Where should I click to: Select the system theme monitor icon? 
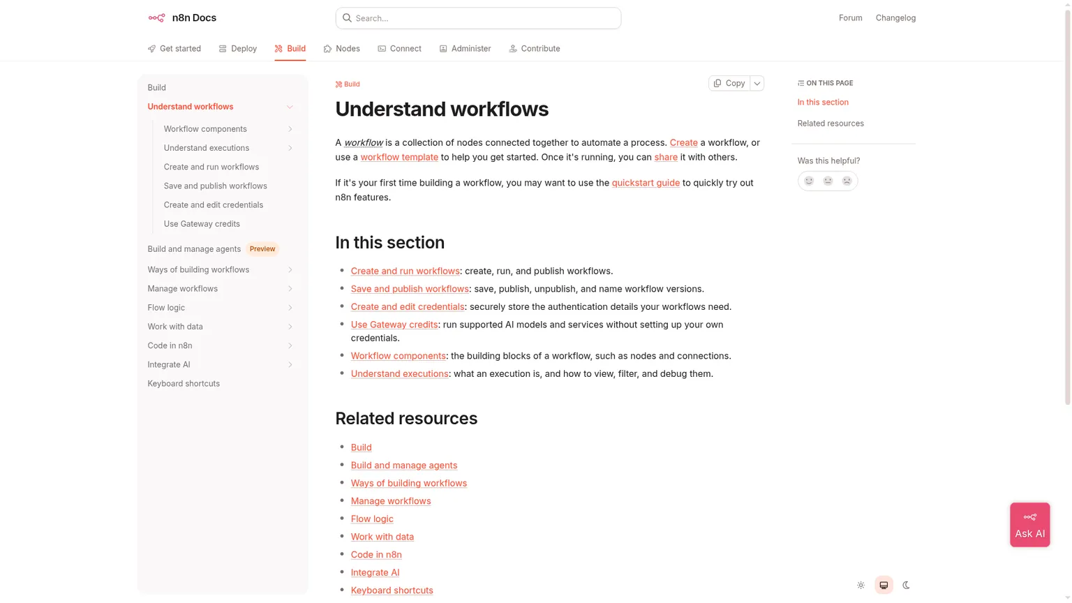[884, 585]
